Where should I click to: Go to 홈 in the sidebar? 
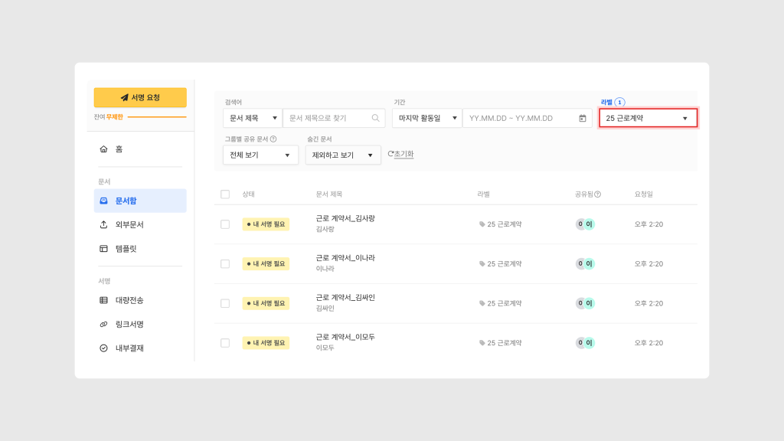(x=119, y=149)
